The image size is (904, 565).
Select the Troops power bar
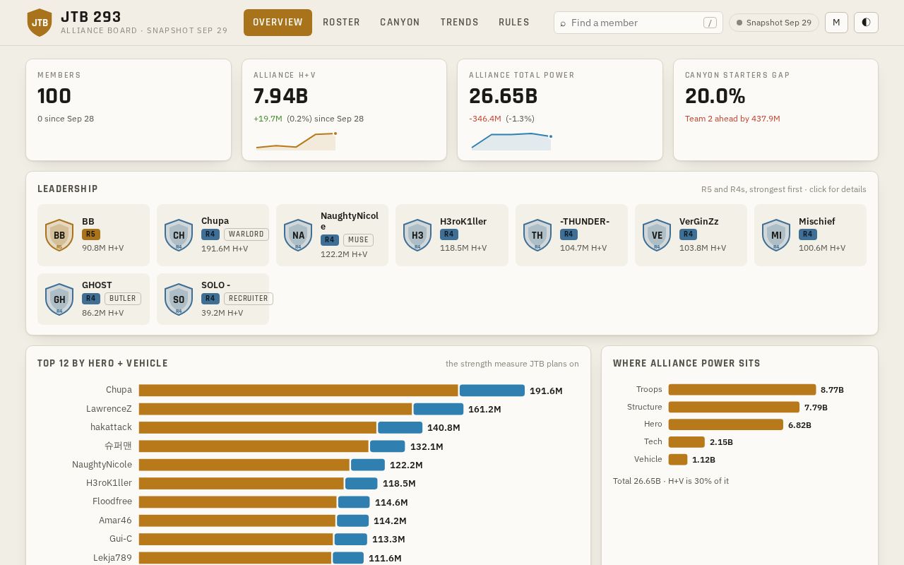[x=742, y=390]
